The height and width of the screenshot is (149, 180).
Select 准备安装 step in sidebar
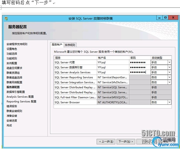(12, 116)
